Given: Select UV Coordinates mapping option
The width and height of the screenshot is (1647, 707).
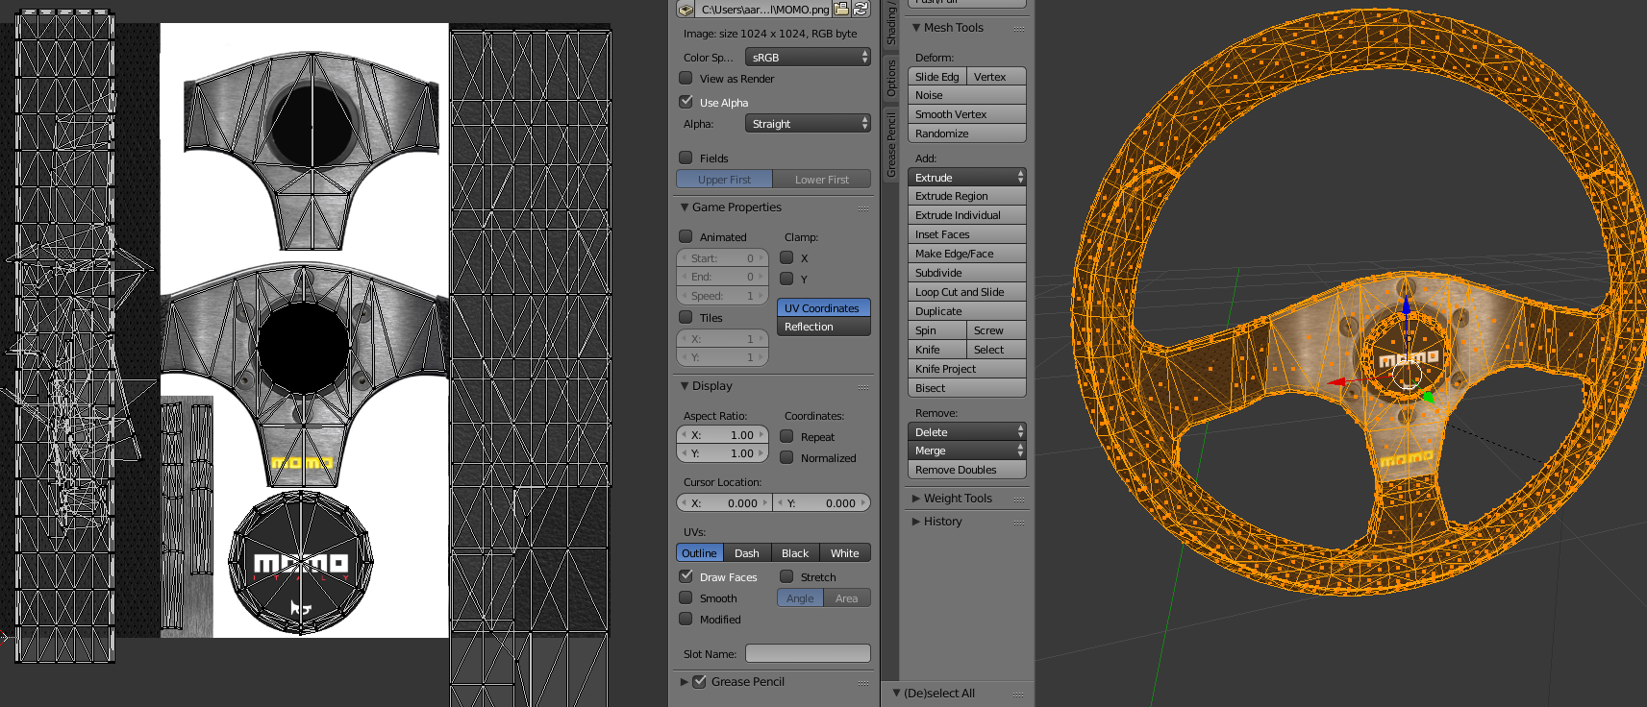Looking at the screenshot, I should [x=824, y=308].
